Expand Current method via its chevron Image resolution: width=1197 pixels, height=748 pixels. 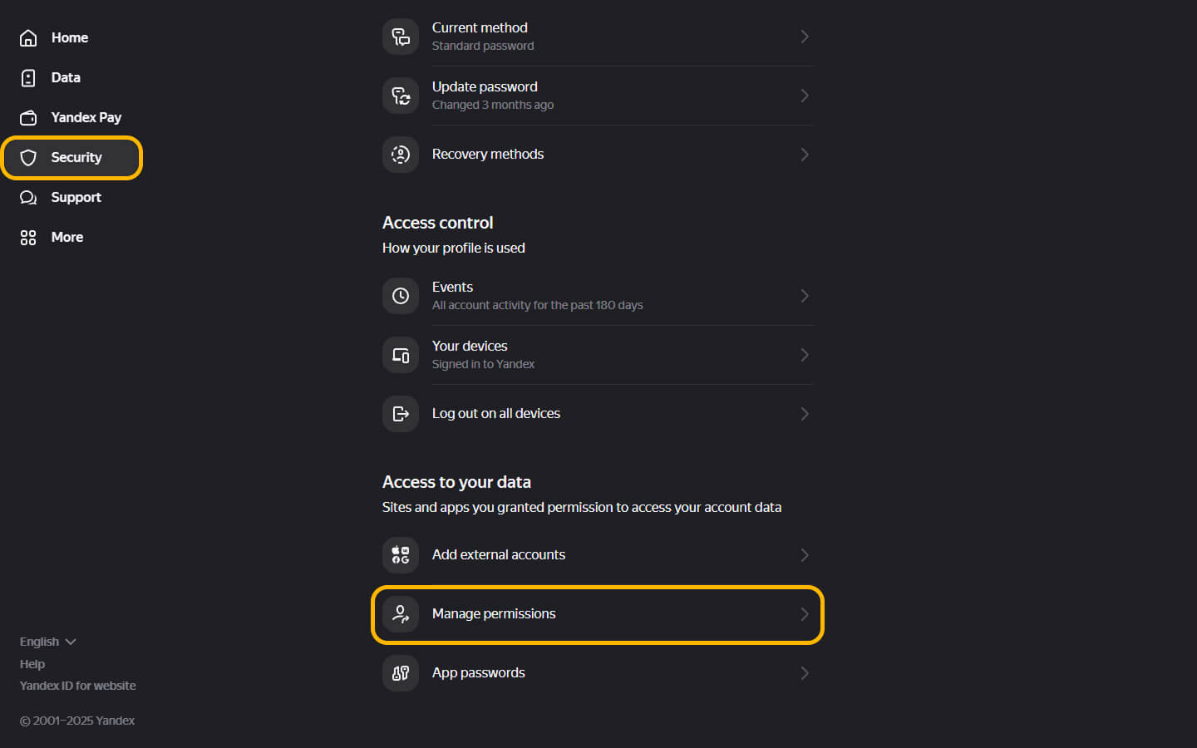[804, 37]
